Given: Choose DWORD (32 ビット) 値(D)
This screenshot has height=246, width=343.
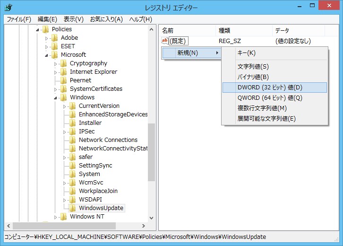Looking at the screenshot, I should (x=274, y=88).
